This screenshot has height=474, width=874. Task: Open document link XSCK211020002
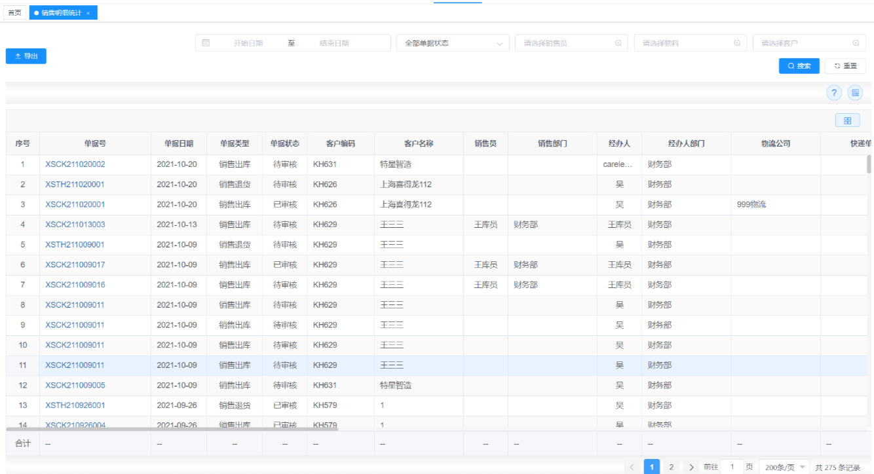pos(75,164)
